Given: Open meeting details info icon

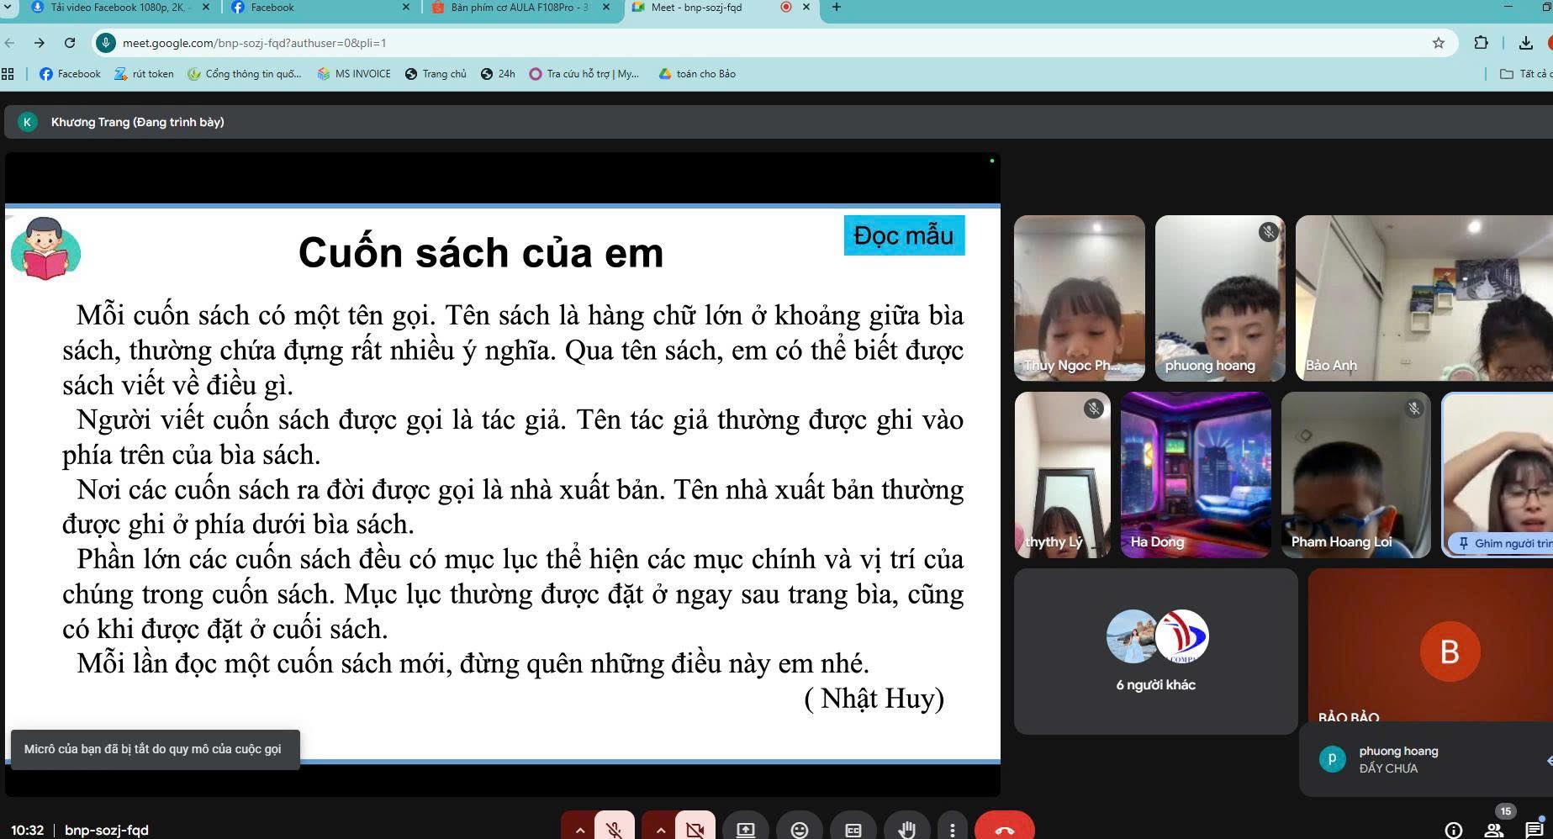Looking at the screenshot, I should (x=1453, y=830).
